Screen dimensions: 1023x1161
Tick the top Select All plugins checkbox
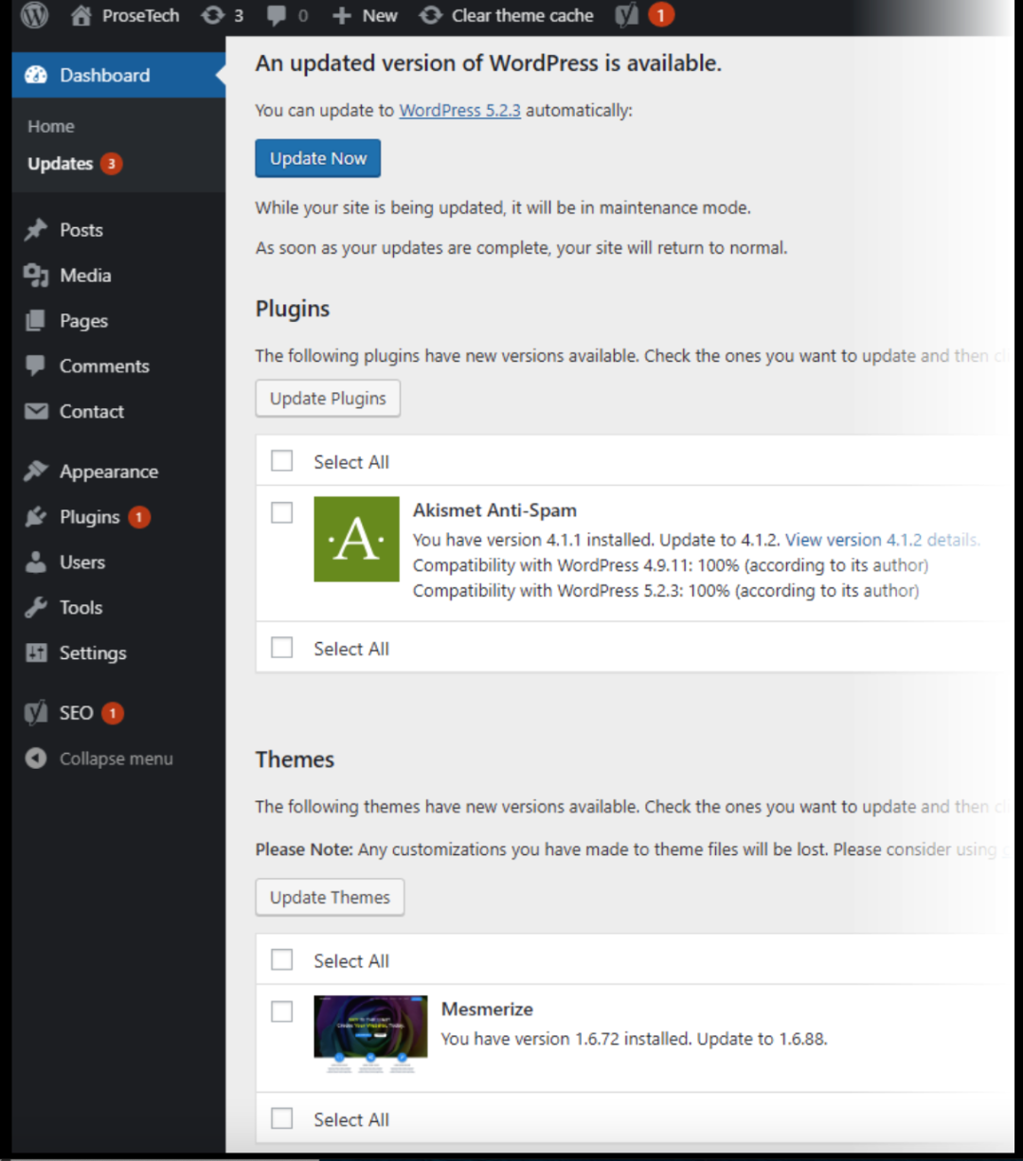point(282,461)
